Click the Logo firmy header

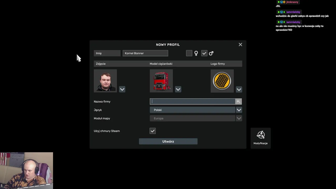tap(218, 64)
